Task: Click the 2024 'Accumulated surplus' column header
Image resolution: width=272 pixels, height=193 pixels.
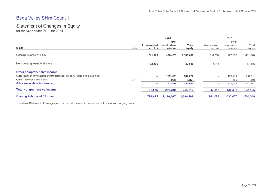Action: tap(150, 47)
